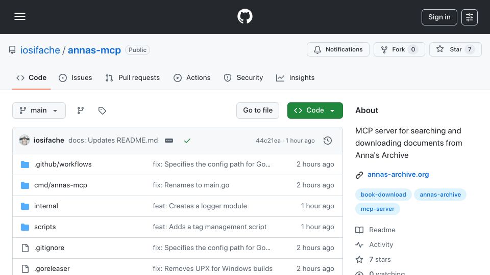
Task: Open cmd/annas-mcp folder
Action: pyautogui.click(x=61, y=185)
